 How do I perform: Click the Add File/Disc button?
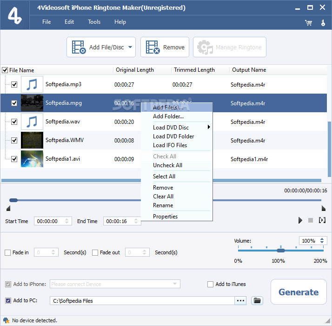click(x=101, y=47)
